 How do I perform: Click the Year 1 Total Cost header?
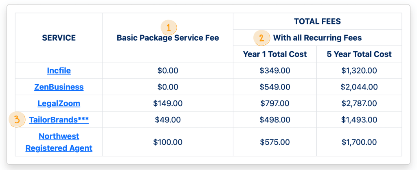[x=275, y=54]
